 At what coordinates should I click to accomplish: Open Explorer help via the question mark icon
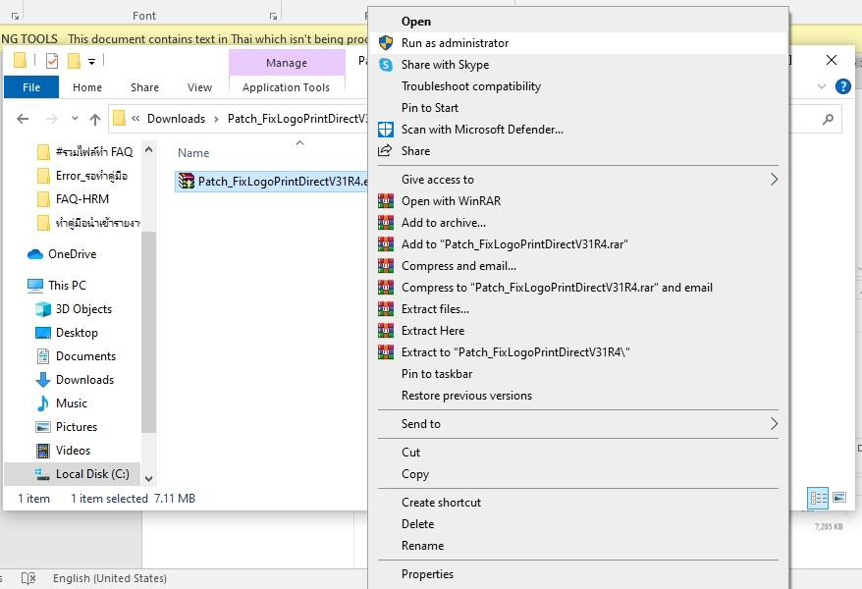pyautogui.click(x=842, y=86)
